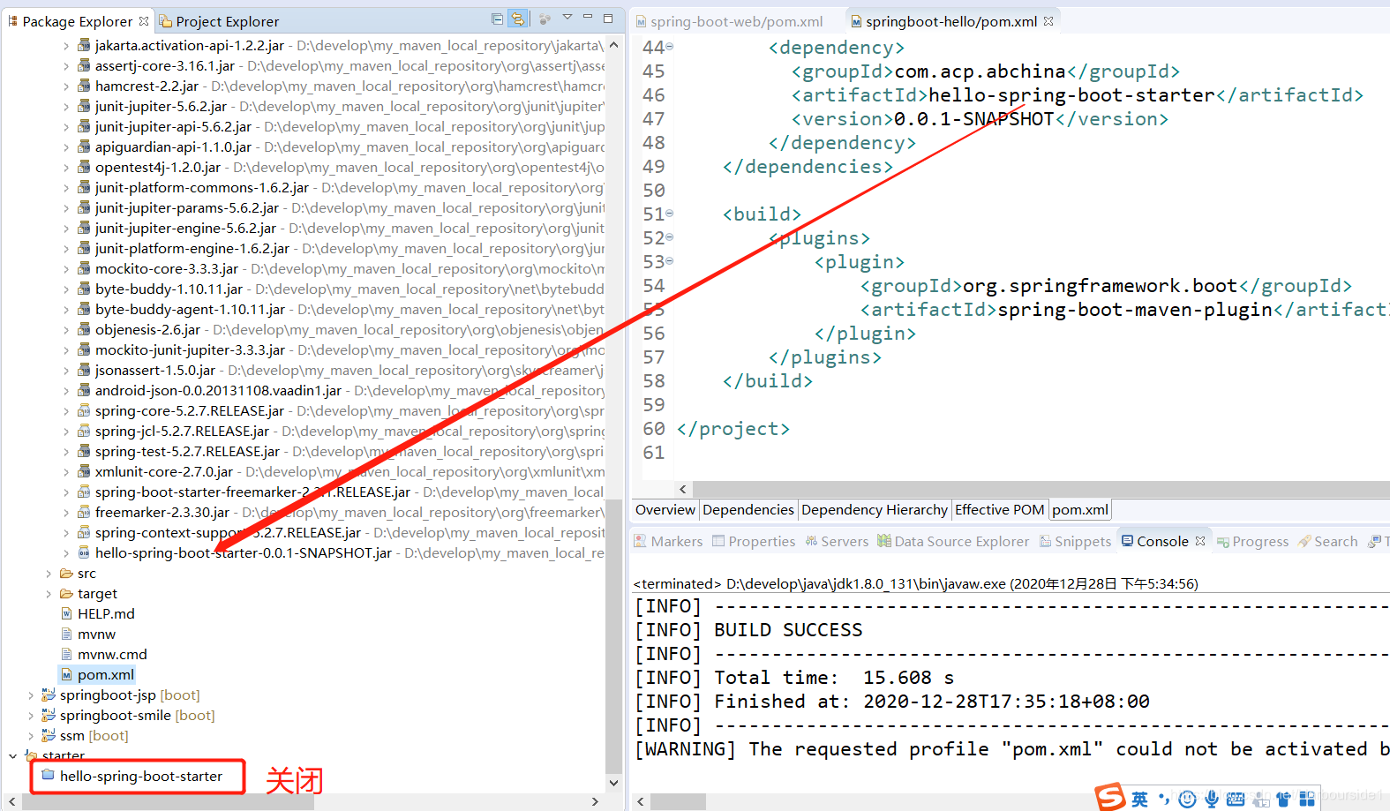
Task: Show the Snippets view
Action: coord(1075,542)
